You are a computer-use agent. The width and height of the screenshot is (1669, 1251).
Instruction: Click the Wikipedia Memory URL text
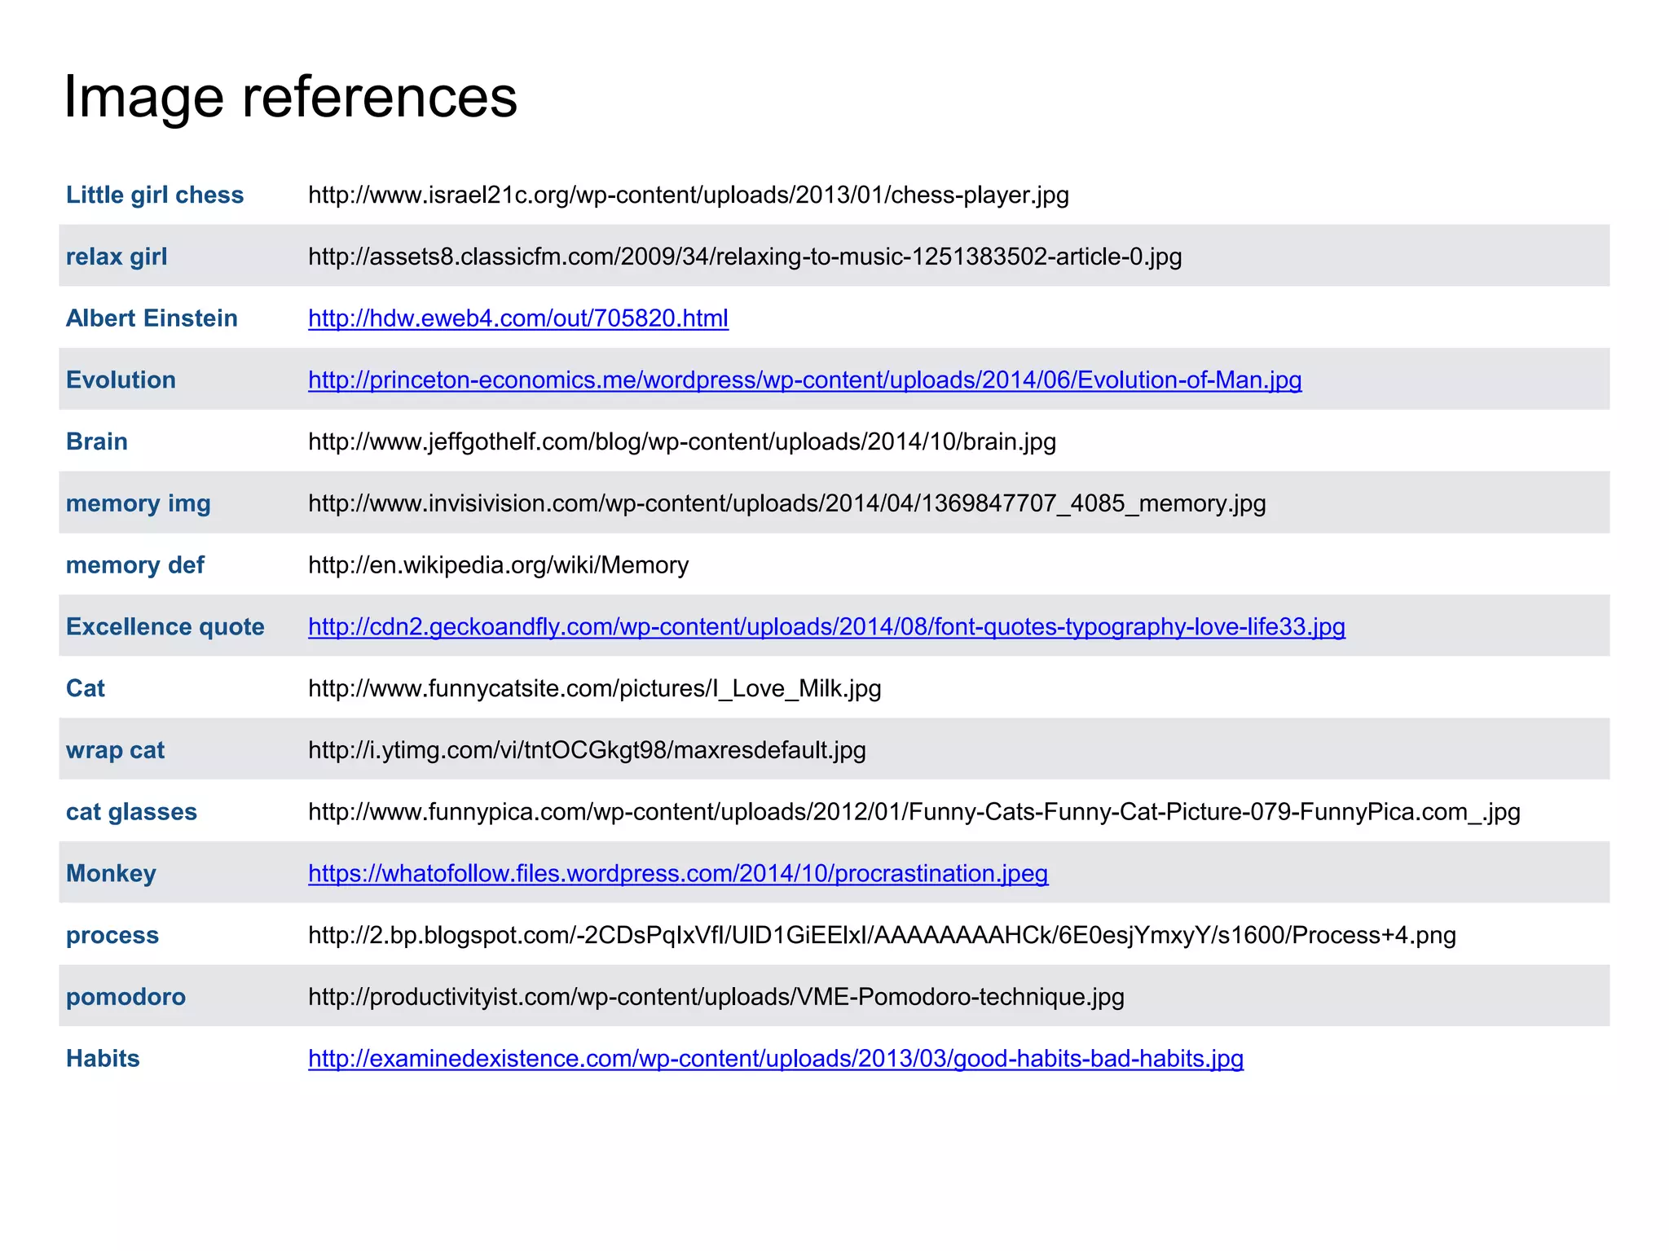pyautogui.click(x=498, y=565)
